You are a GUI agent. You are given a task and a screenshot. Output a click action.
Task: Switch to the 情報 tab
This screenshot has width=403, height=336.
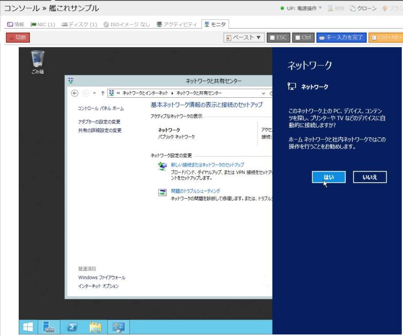pos(15,25)
